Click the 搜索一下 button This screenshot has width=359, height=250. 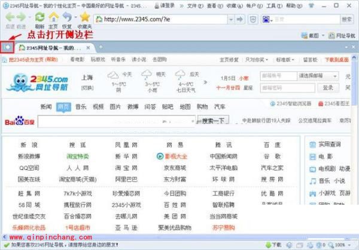tap(214, 121)
